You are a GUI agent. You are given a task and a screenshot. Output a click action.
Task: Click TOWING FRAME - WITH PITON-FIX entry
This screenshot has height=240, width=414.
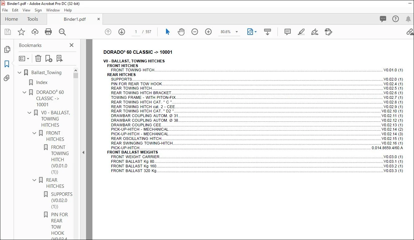pos(257,98)
